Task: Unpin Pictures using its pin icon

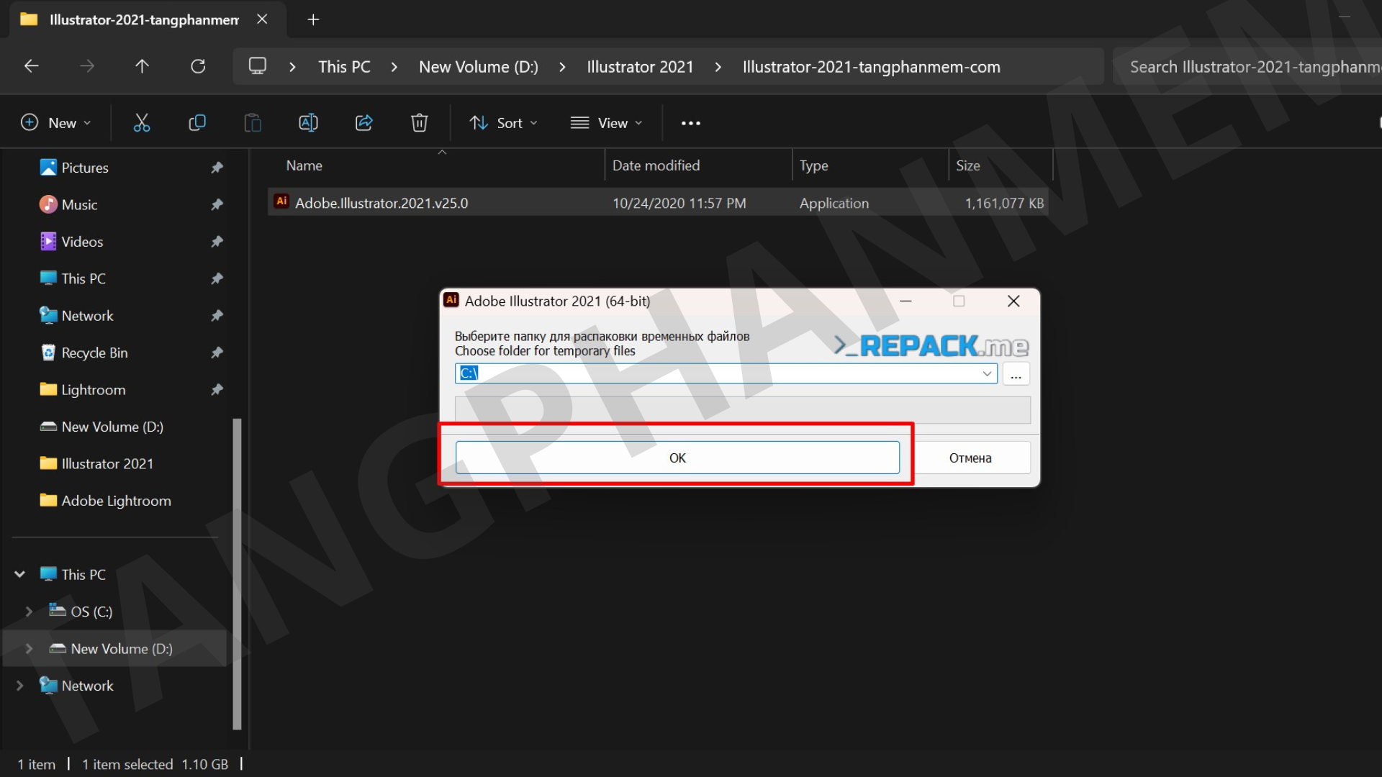Action: pyautogui.click(x=217, y=168)
